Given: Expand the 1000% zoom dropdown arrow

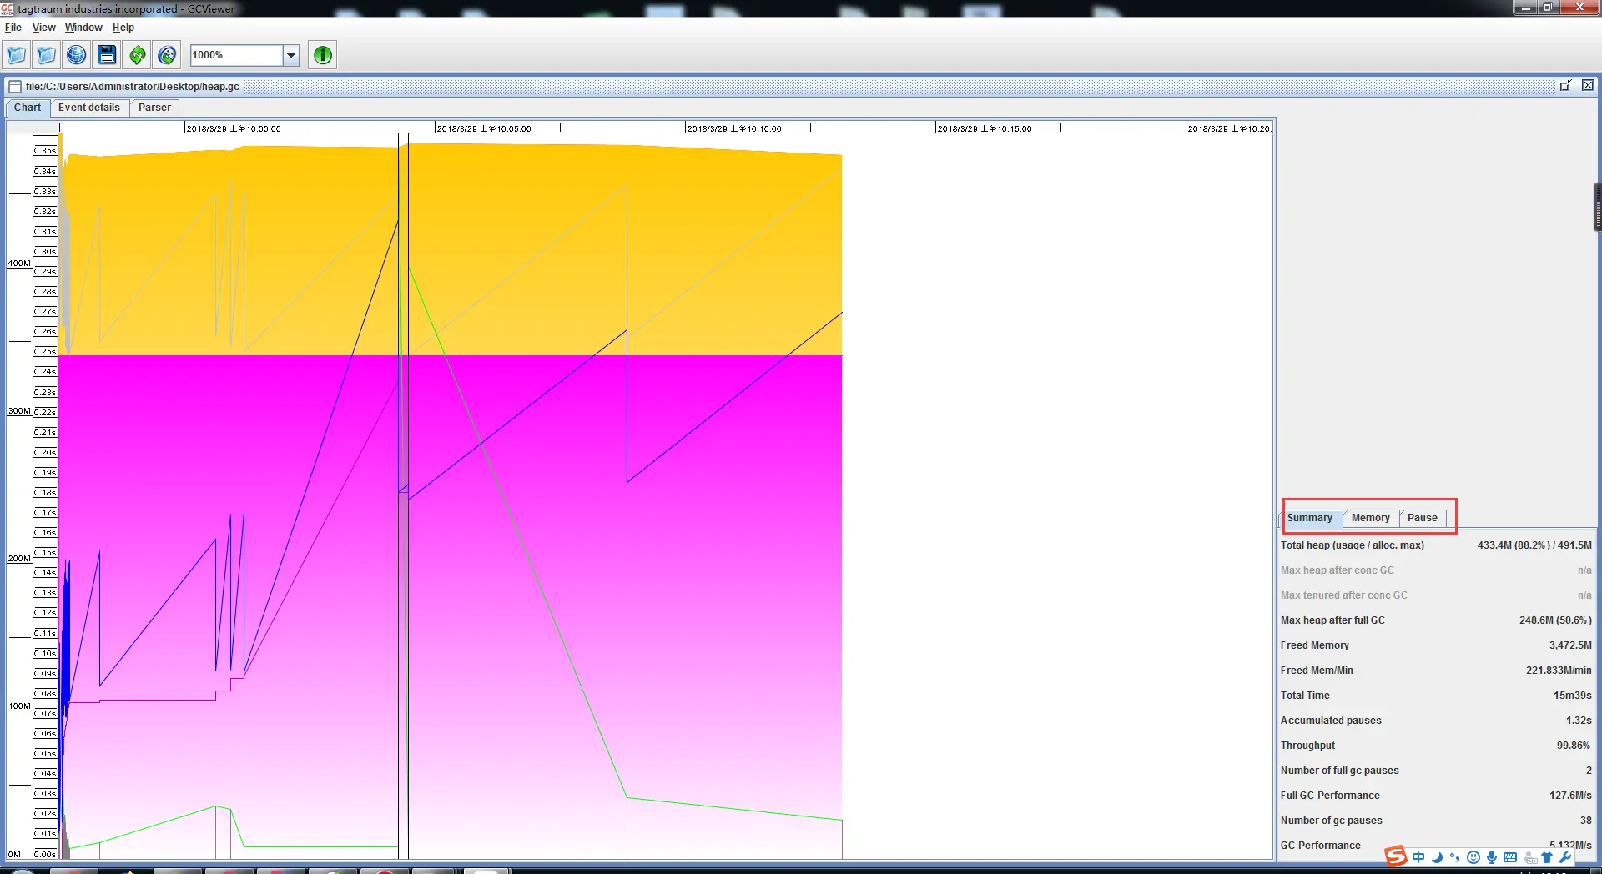Looking at the screenshot, I should click(291, 55).
